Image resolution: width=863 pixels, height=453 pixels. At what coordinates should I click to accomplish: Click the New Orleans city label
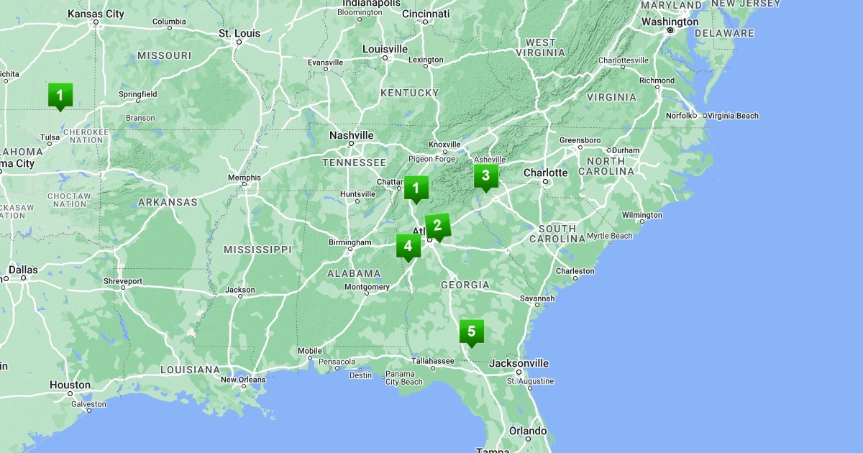(x=243, y=380)
